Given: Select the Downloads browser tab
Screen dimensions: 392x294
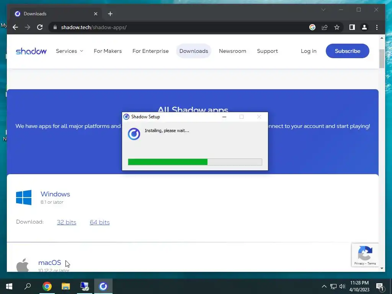Looking at the screenshot, I should (56, 14).
